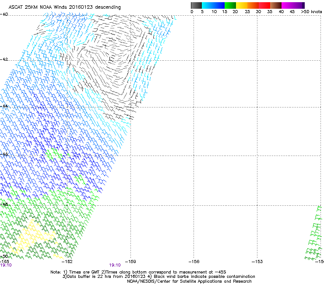Click the red 30-35 knots legend segment
The height and width of the screenshot is (284, 324).
[264, 5]
